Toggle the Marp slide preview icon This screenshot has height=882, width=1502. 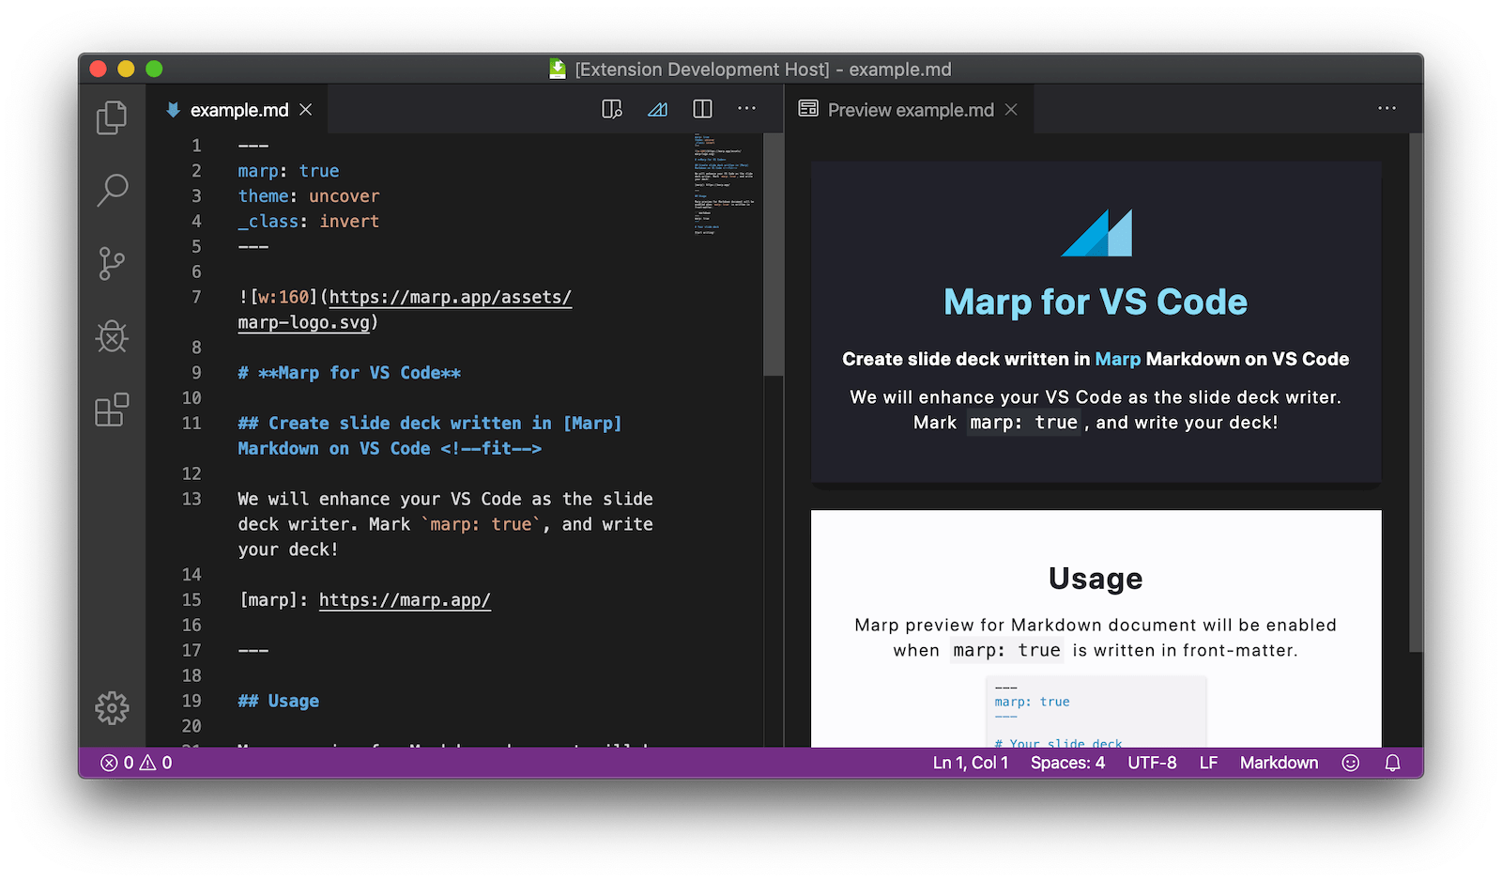click(657, 109)
